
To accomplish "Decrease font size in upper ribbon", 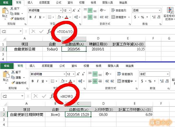I will click(x=79, y=11).
